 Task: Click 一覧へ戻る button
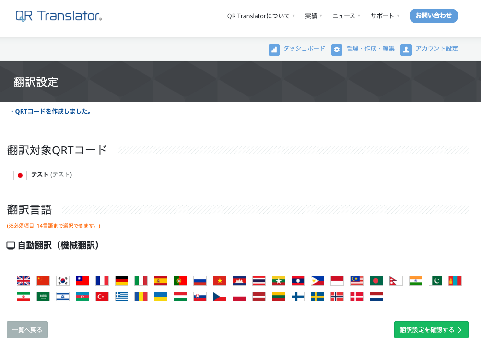(27, 330)
